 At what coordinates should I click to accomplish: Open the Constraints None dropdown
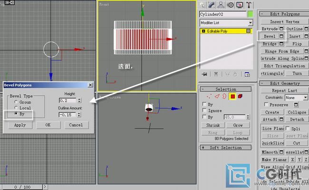[296, 98]
